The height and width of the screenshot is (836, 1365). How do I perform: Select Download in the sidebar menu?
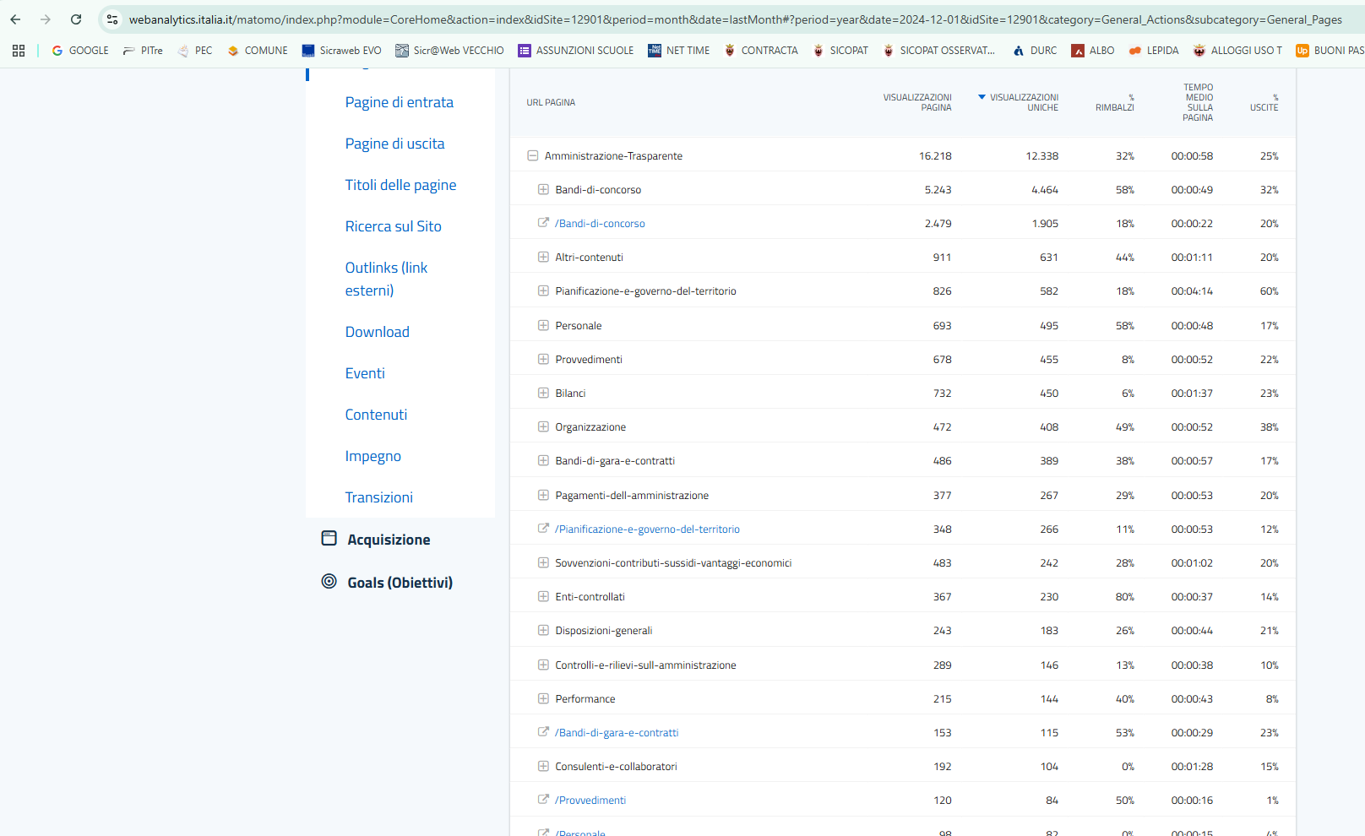[x=377, y=332]
